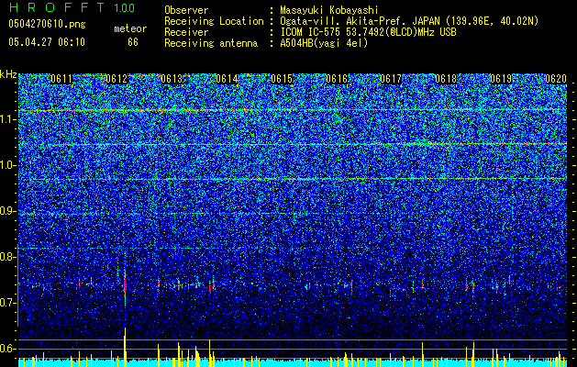577x367 pixels.
Task: Select the file name 0504270610.png
Action: click(x=47, y=25)
